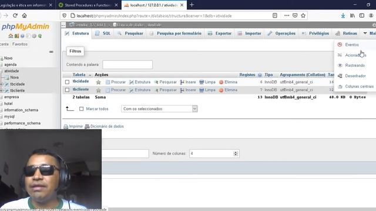Select the agenda database in the tree
This screenshot has height=211, width=376.
(11, 64)
